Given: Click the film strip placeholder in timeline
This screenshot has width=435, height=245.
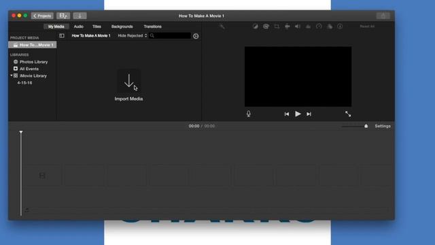Looking at the screenshot, I should tap(42, 176).
